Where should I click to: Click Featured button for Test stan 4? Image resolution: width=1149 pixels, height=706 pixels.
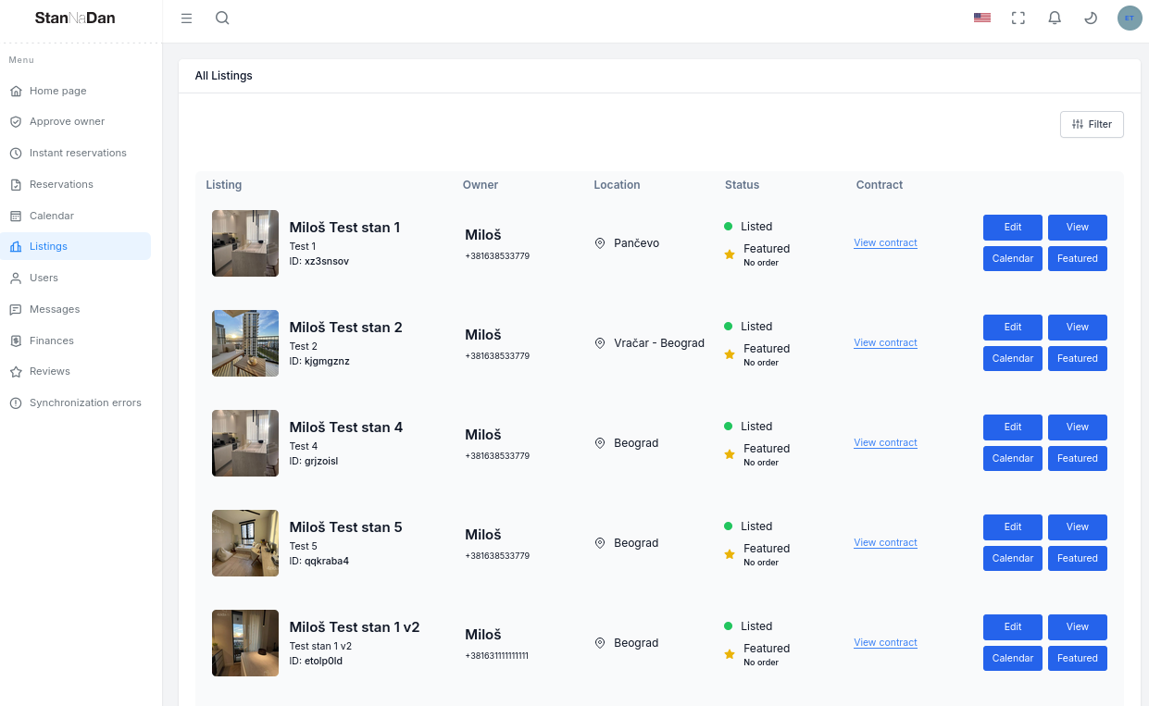coord(1078,458)
